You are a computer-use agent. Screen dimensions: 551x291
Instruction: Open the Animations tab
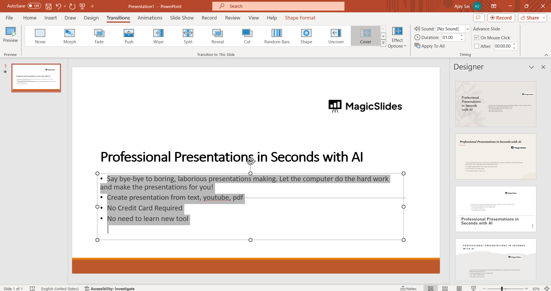coord(150,18)
